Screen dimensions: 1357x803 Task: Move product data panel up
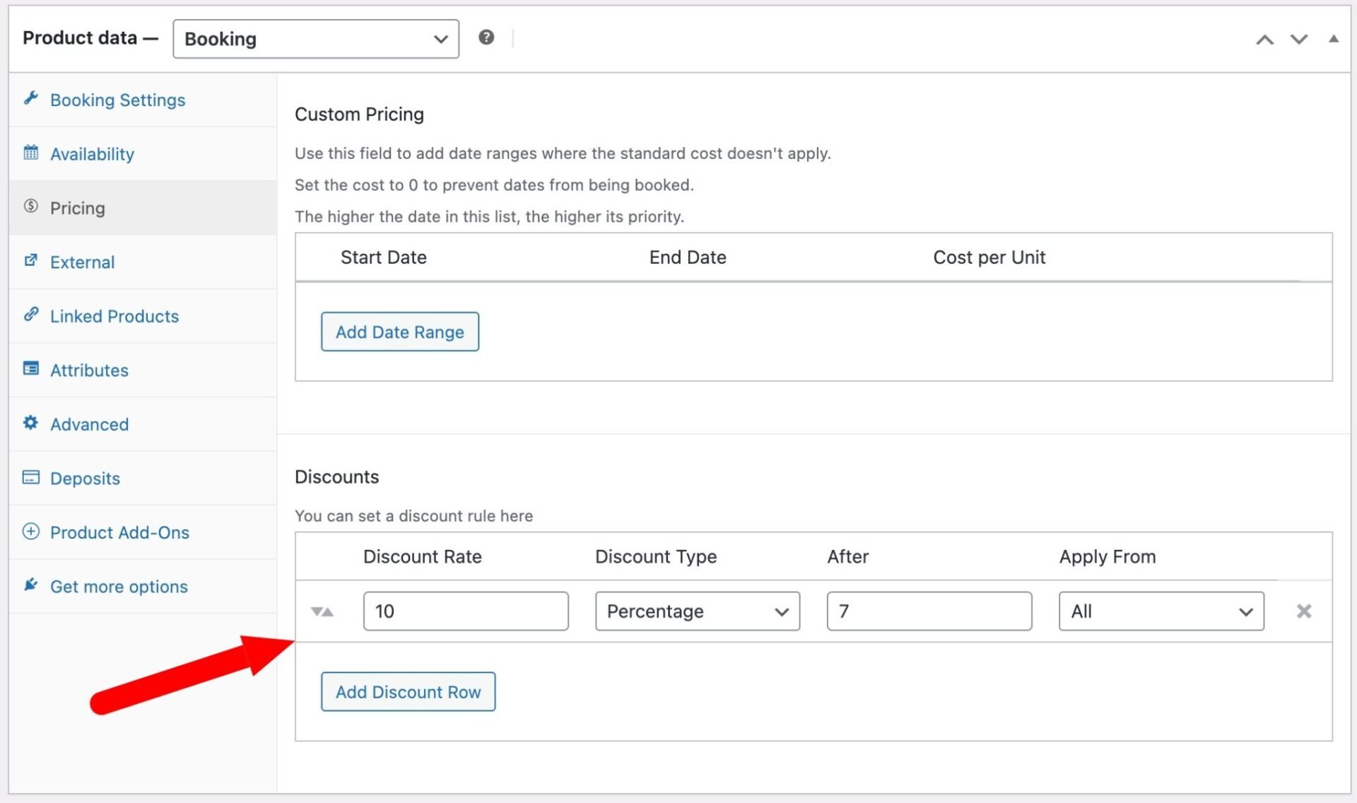tap(1264, 40)
